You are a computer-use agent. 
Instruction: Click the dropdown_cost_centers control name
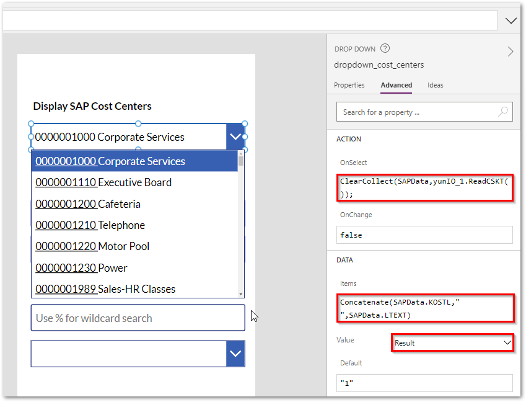tap(379, 65)
